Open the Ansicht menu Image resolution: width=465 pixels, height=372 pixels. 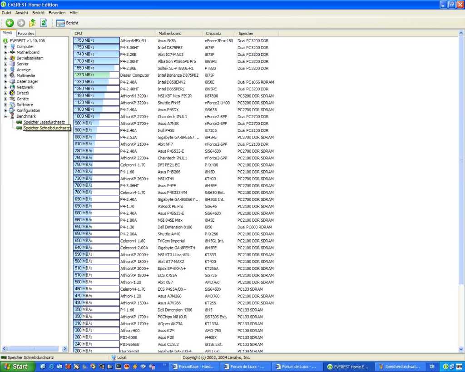(22, 13)
